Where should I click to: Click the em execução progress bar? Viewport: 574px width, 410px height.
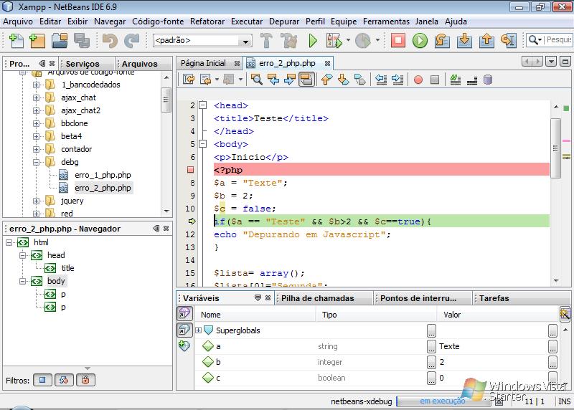(x=443, y=401)
